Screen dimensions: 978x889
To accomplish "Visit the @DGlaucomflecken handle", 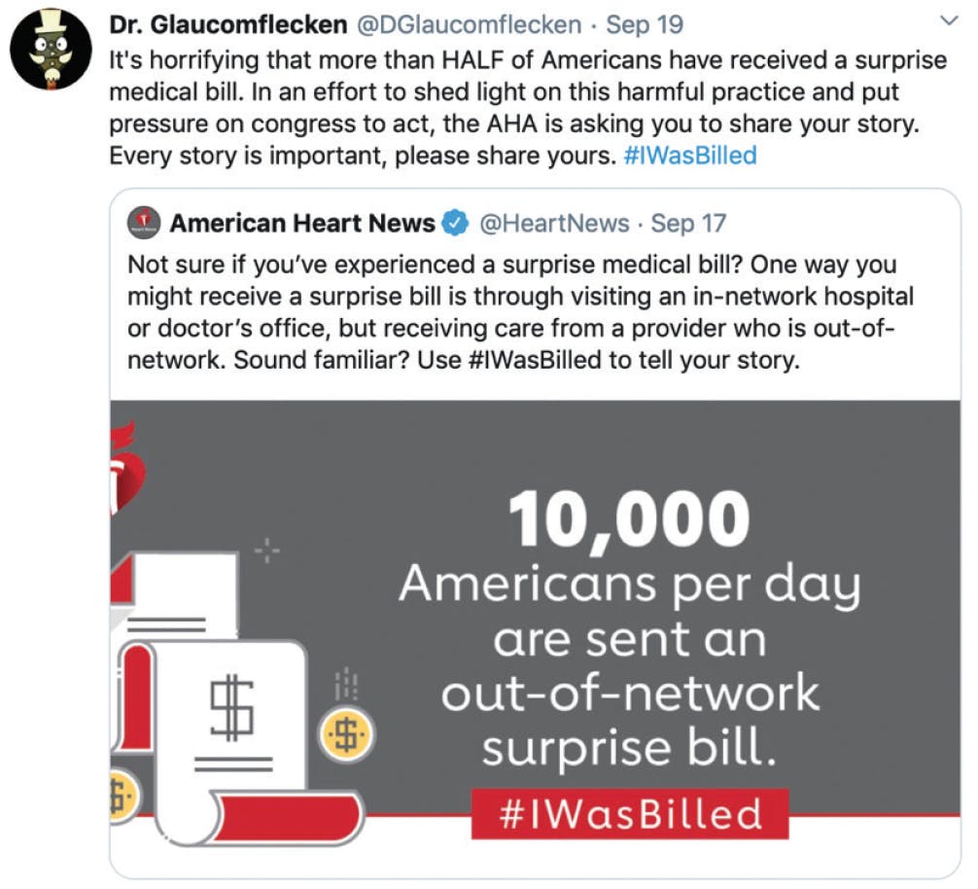I will tap(472, 24).
